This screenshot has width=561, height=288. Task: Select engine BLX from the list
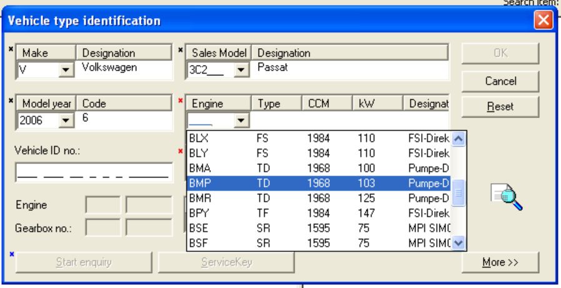click(319, 138)
